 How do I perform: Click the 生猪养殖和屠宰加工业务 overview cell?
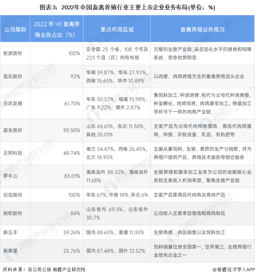point(202,176)
